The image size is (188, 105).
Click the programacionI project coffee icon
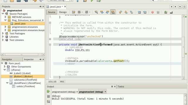4,10
